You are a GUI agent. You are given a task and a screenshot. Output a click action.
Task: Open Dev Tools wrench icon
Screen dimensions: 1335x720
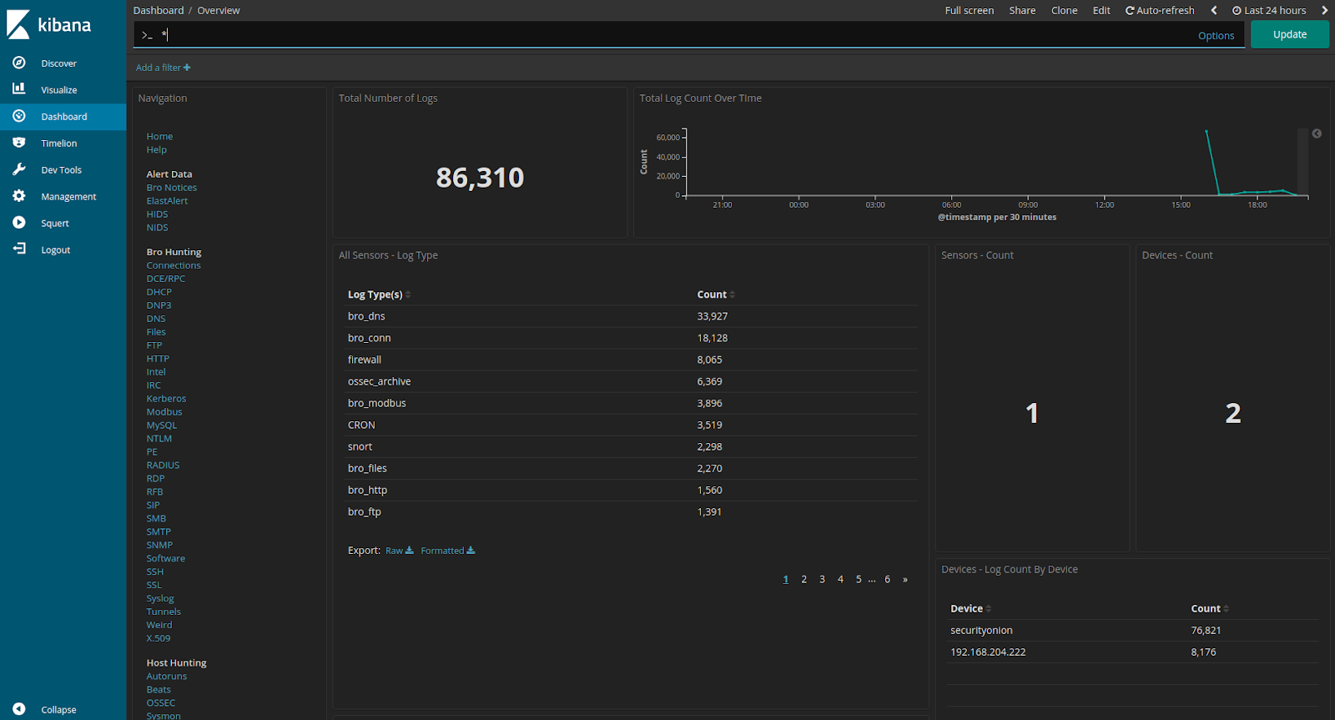pos(18,169)
